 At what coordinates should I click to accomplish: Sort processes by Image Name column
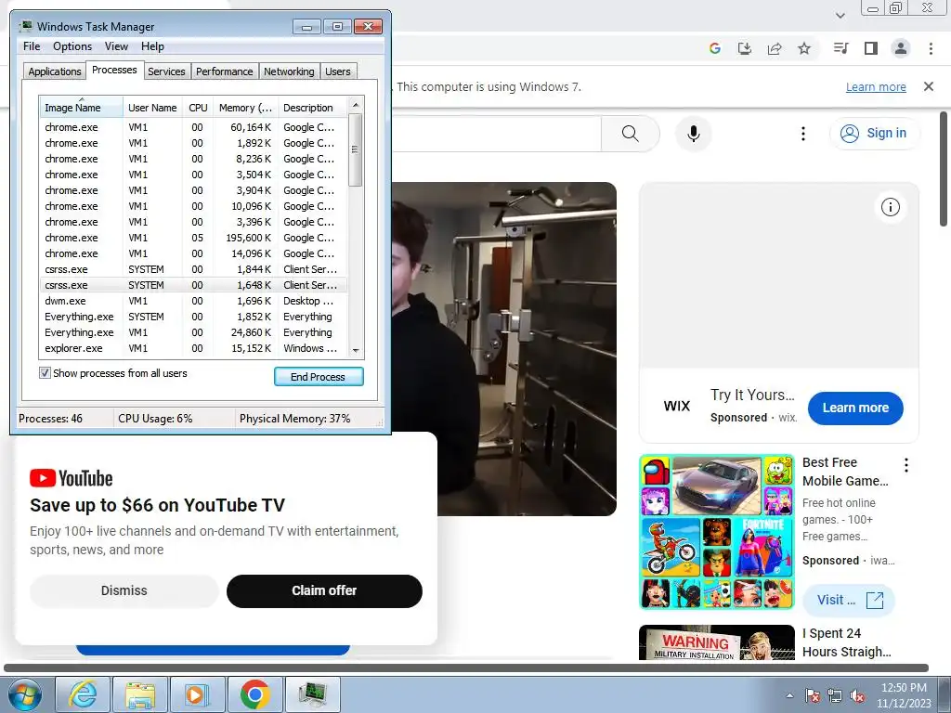82,108
